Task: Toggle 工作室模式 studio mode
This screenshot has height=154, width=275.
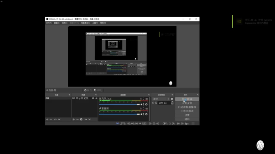Action: [x=187, y=111]
